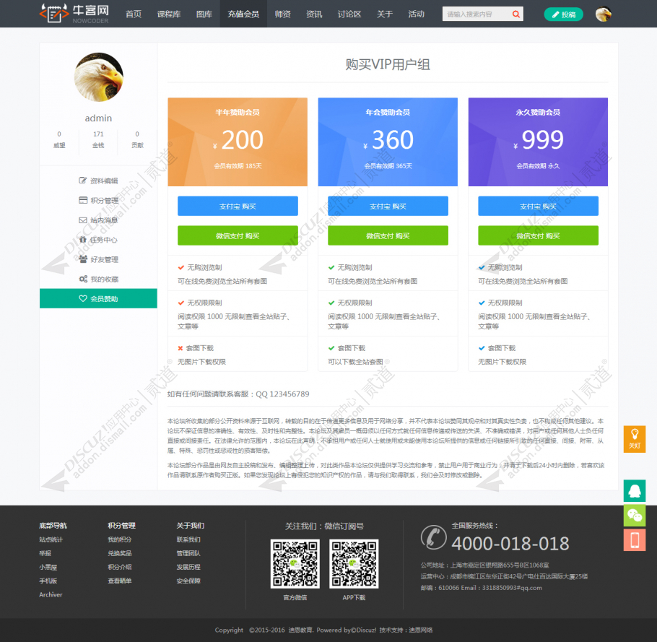This screenshot has width=657, height=642.
Task: Buy 半年赞助会员 with 支付宝
Action: click(x=238, y=207)
